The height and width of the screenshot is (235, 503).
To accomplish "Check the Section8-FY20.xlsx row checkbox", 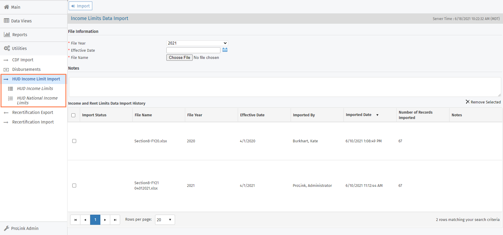I will point(74,141).
